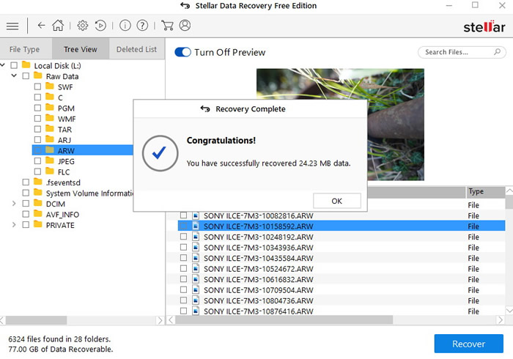Check the JPEG folder checkbox
This screenshot has height=359, width=513.
pyautogui.click(x=38, y=161)
